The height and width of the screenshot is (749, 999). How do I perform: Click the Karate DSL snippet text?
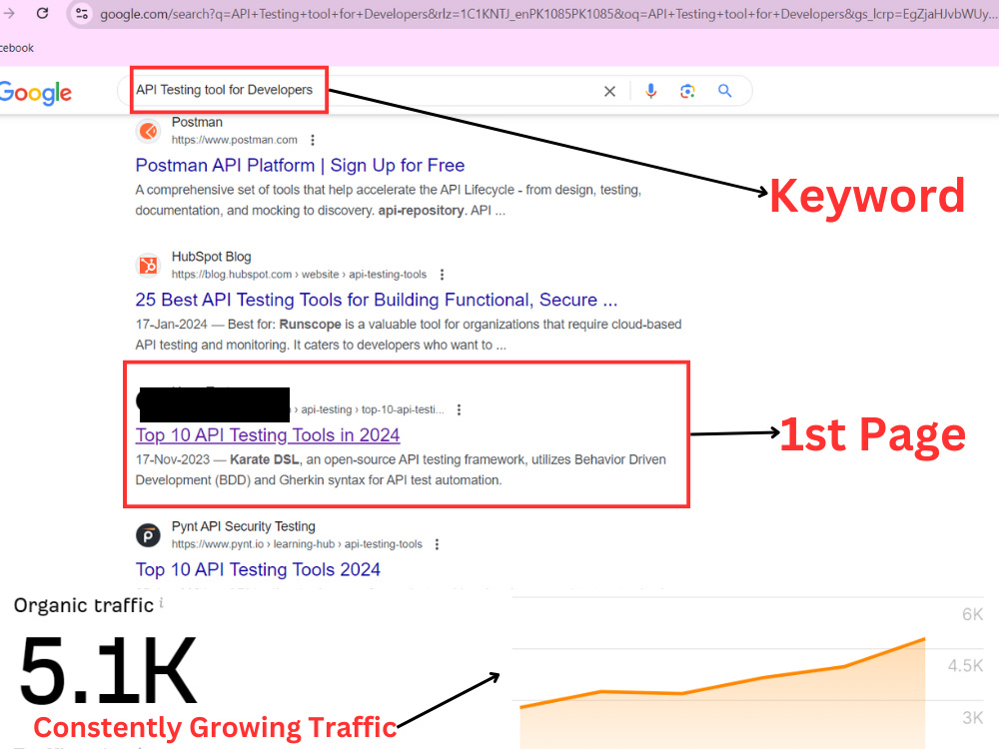point(265,459)
